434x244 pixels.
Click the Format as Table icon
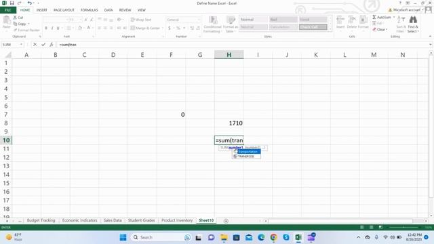click(231, 20)
